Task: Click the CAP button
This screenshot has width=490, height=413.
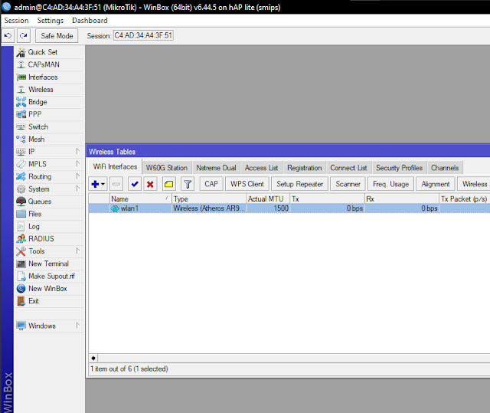Action: pyautogui.click(x=211, y=184)
